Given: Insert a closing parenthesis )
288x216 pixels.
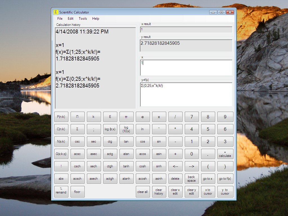Looking at the screenshot, I should (x=225, y=166).
